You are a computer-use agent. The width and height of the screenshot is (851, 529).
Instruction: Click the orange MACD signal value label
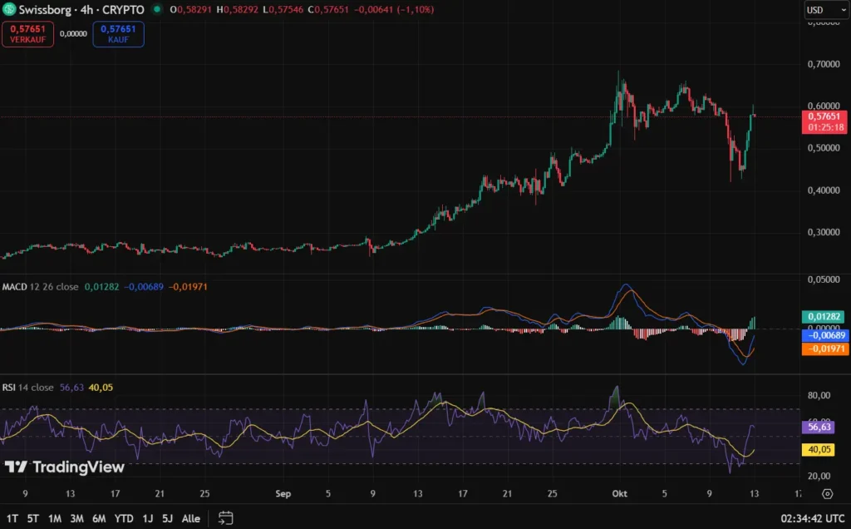click(824, 349)
